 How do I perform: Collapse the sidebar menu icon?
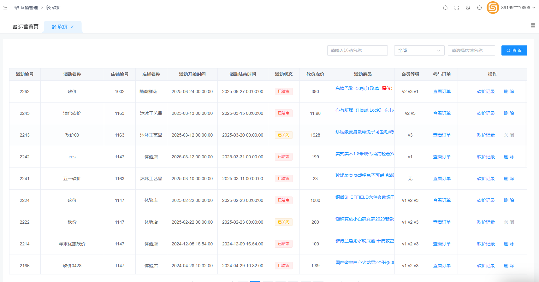(x=5, y=8)
